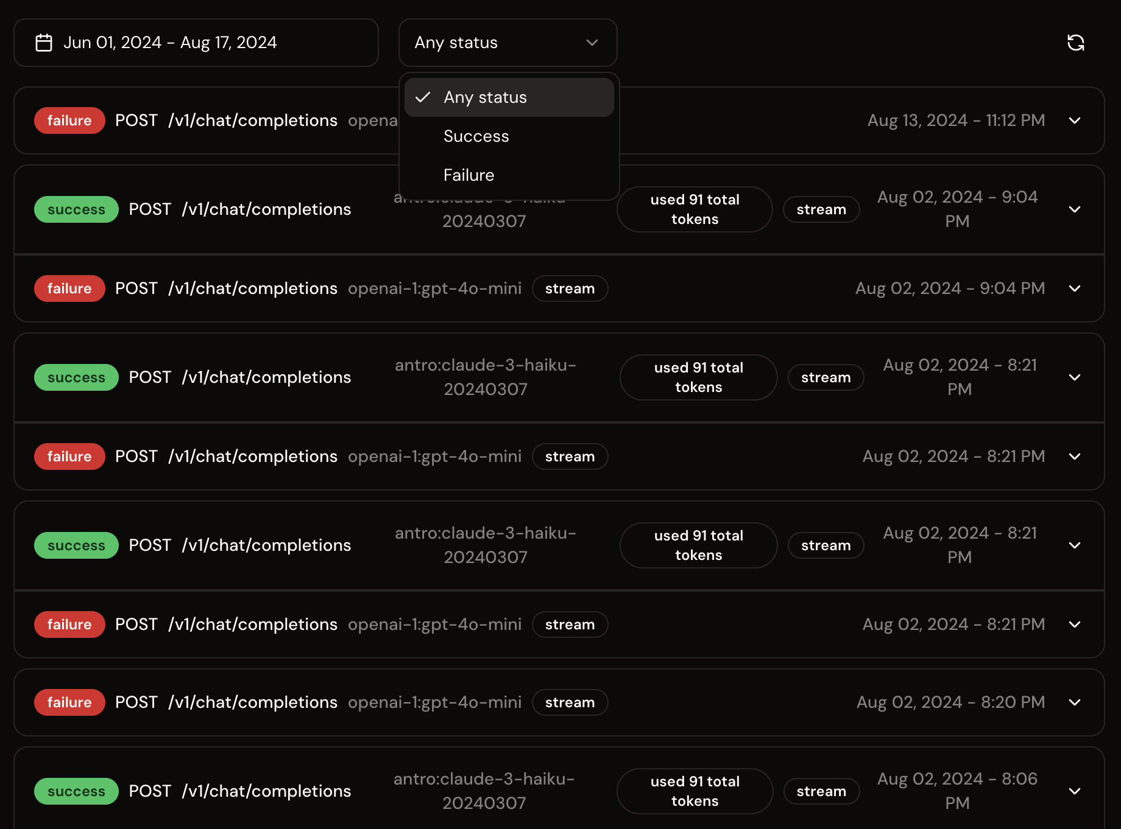Expand the 9:04 PM gpt-4o-mini failure row
This screenshot has height=829, width=1121.
(x=1075, y=289)
